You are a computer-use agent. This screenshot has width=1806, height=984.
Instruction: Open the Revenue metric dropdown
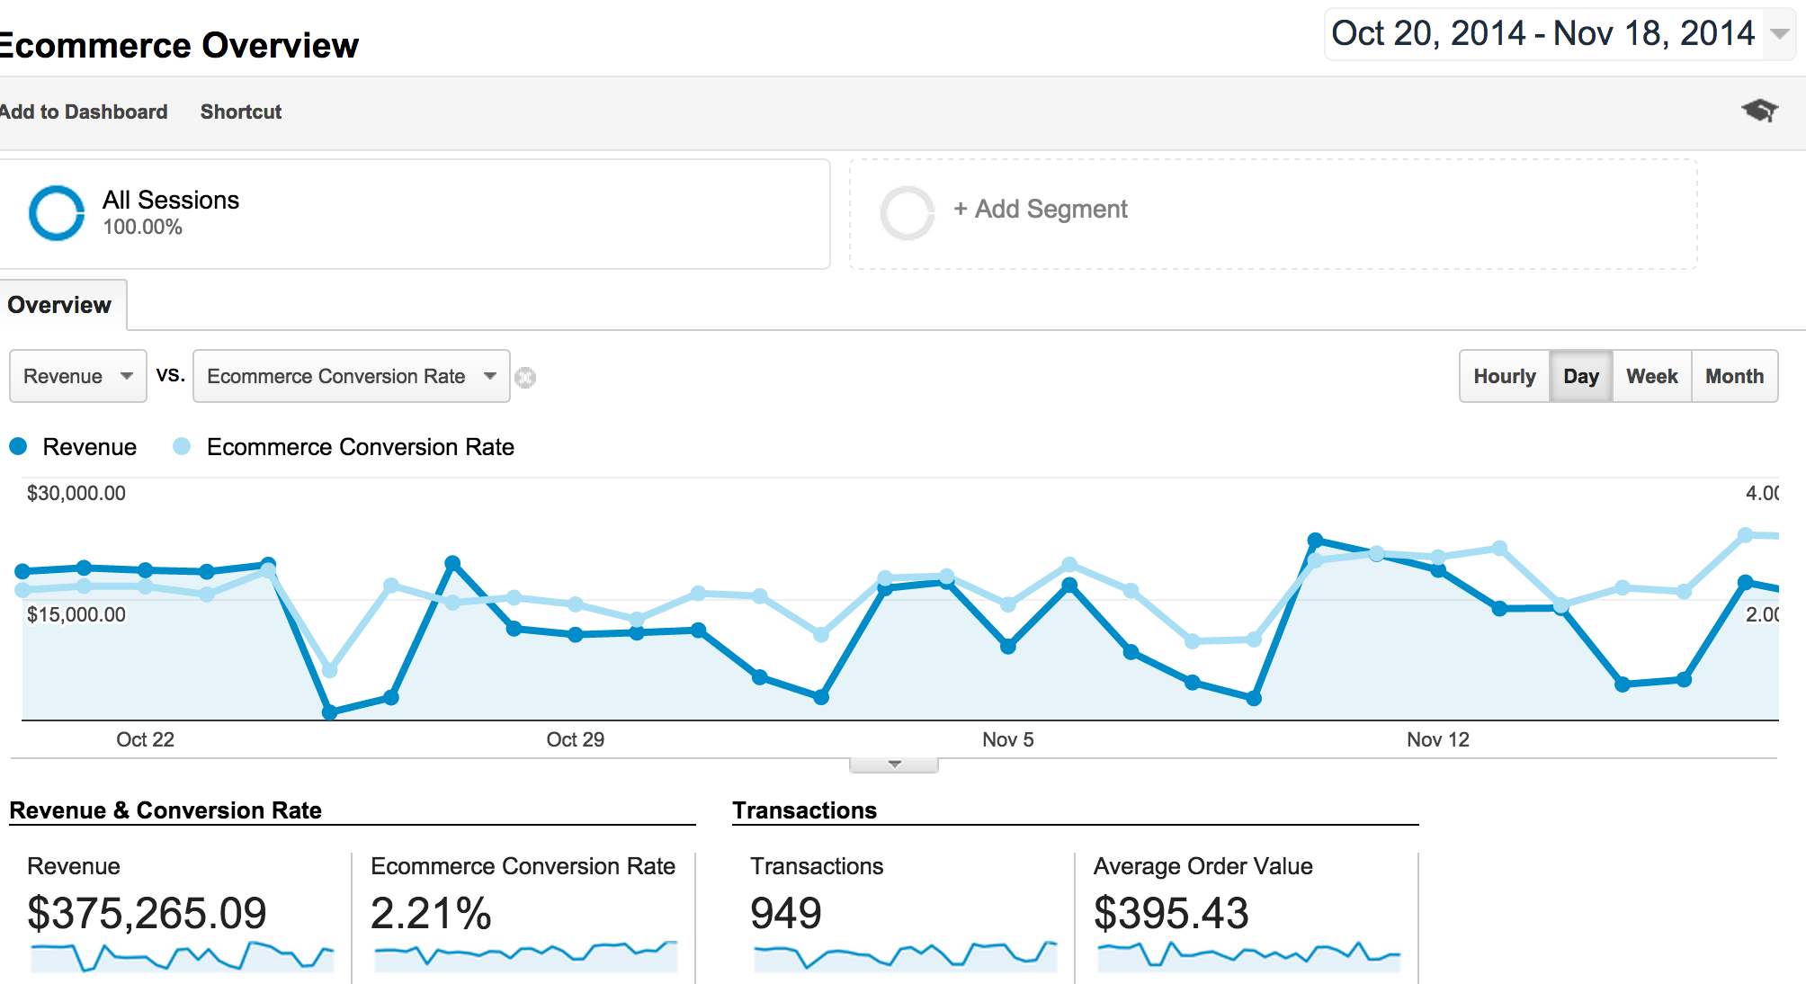tap(78, 376)
